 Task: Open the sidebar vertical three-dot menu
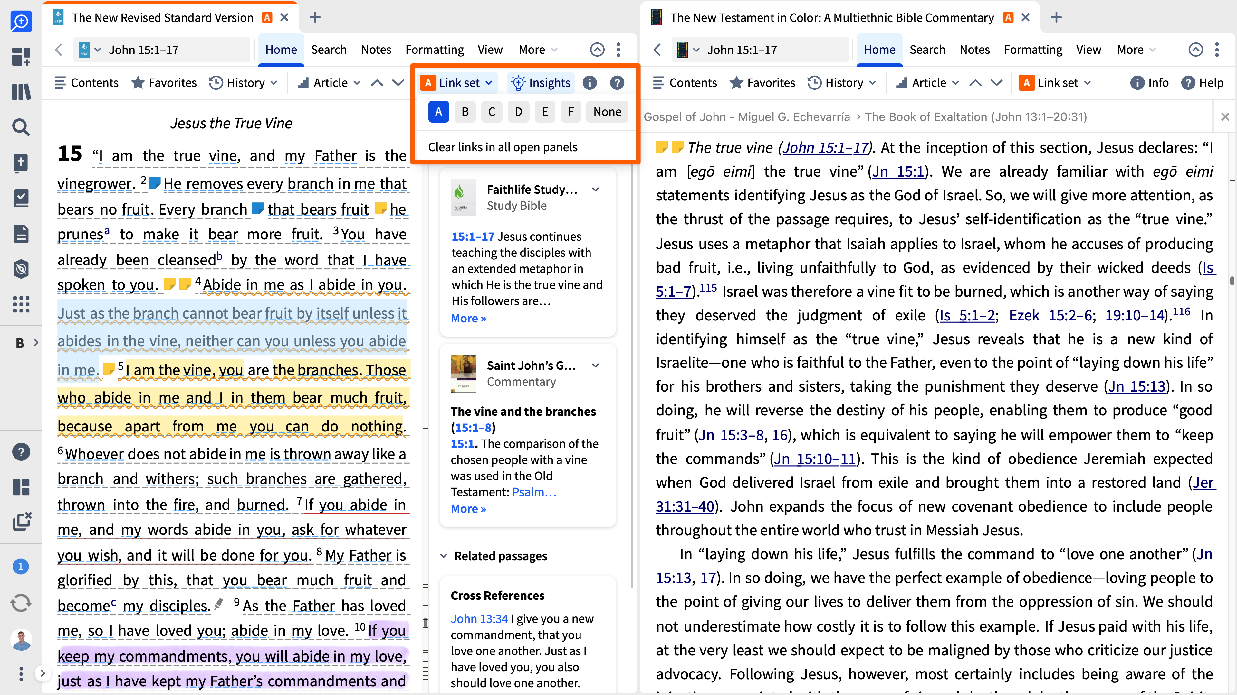coord(21,674)
